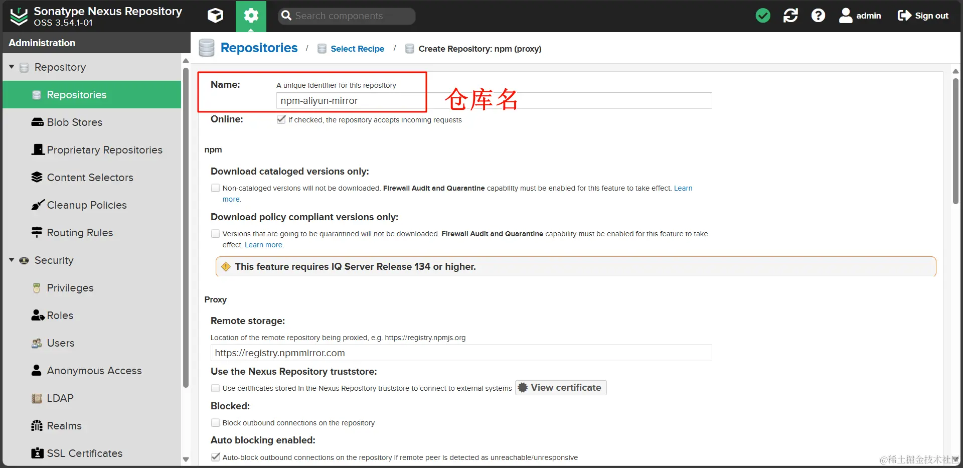The image size is (963, 468).
Task: Click the sidebar vertical scrollbar thumb
Action: point(186,227)
